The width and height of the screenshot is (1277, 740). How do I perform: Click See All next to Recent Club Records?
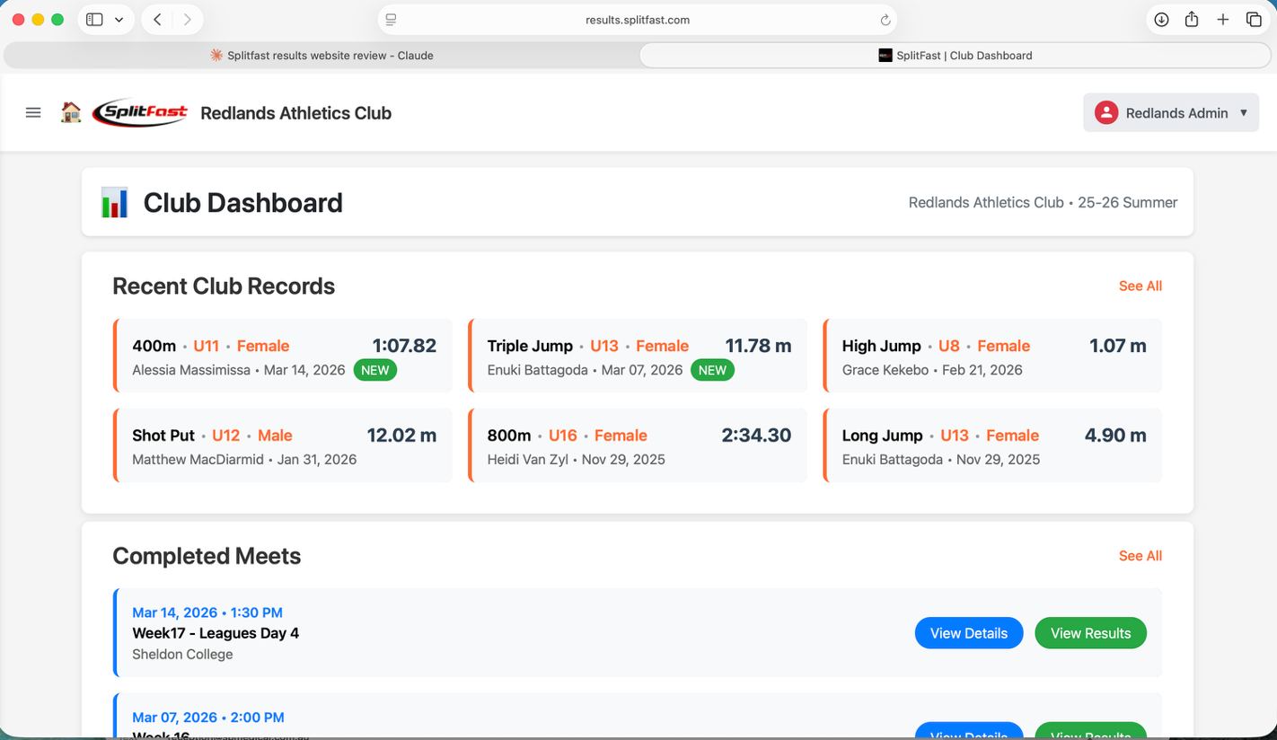1140,286
